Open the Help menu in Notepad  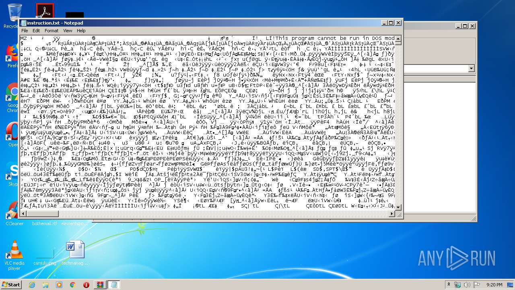pos(81,31)
